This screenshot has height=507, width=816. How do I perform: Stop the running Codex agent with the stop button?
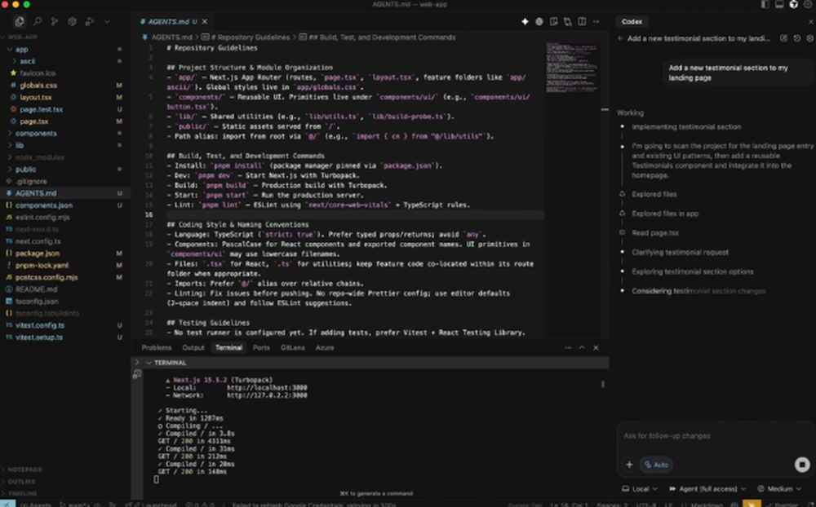pyautogui.click(x=802, y=465)
